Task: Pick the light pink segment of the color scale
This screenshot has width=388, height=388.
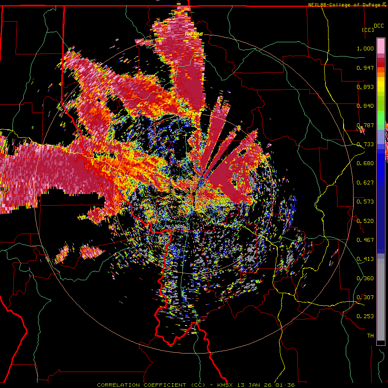Action: point(381,46)
